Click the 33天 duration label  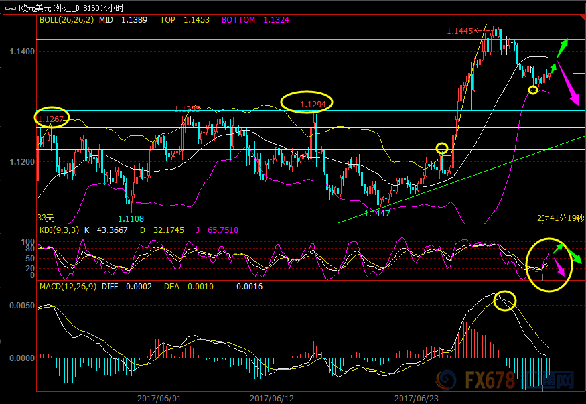(x=46, y=218)
